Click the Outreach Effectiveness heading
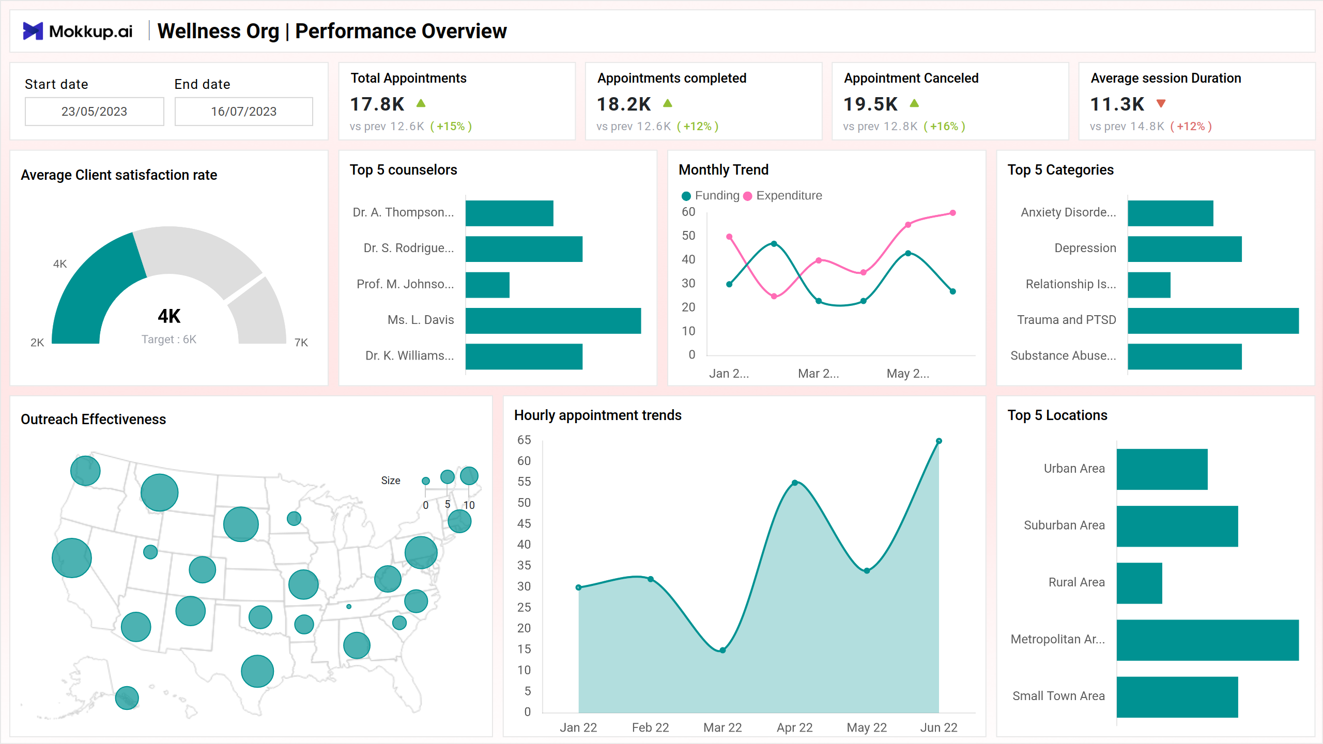 tap(93, 420)
